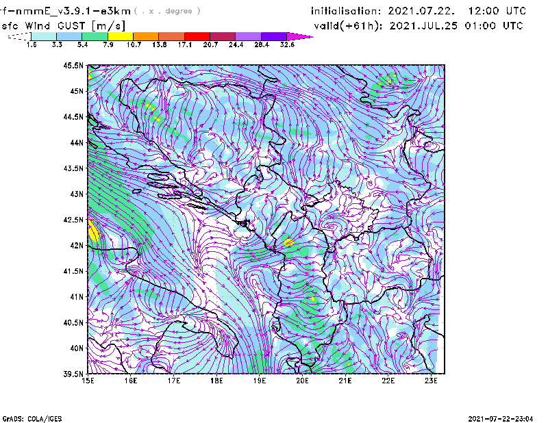
Task: Click the legend value 32.6
Action: (x=287, y=44)
